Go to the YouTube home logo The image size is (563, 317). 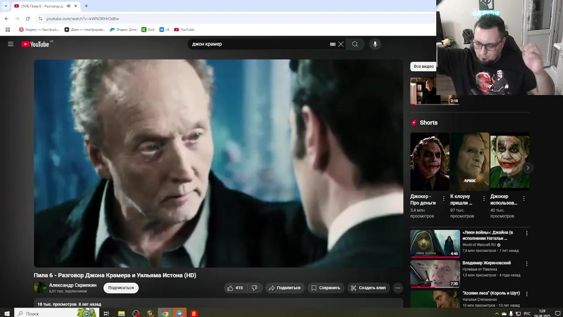coord(35,44)
